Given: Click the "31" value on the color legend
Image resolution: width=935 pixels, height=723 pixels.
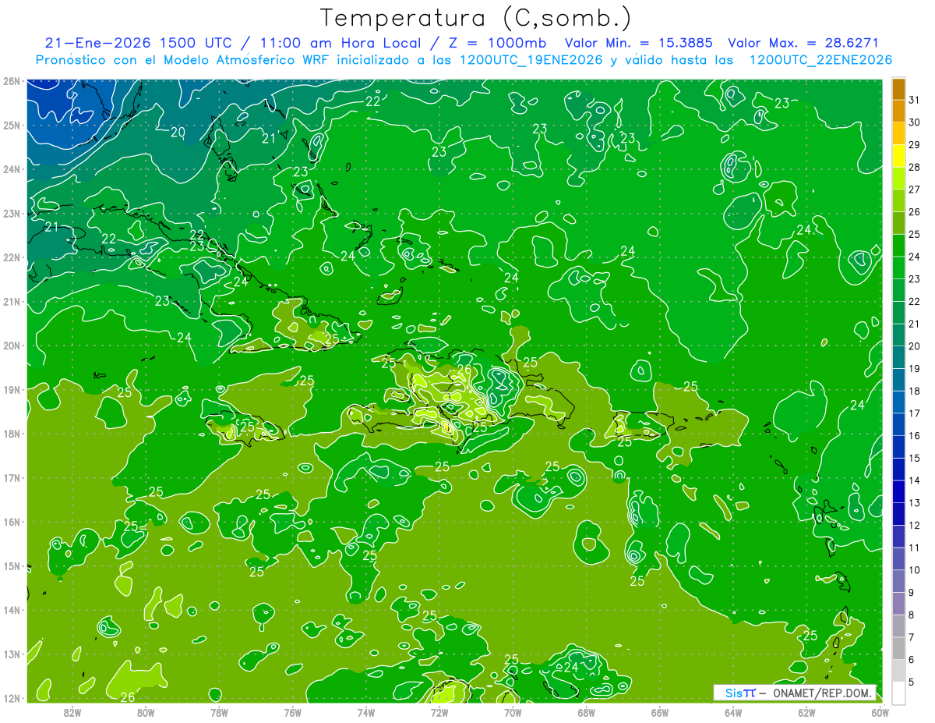Looking at the screenshot, I should point(915,99).
